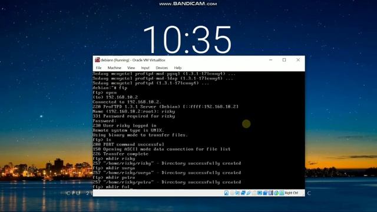Click the USB devices status icon

point(249,193)
